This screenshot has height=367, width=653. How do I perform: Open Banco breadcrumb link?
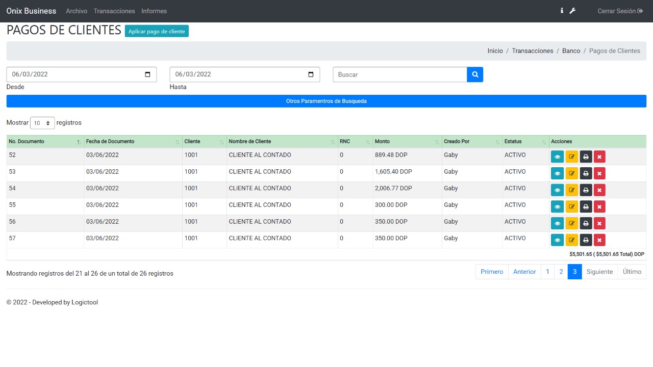click(x=571, y=51)
